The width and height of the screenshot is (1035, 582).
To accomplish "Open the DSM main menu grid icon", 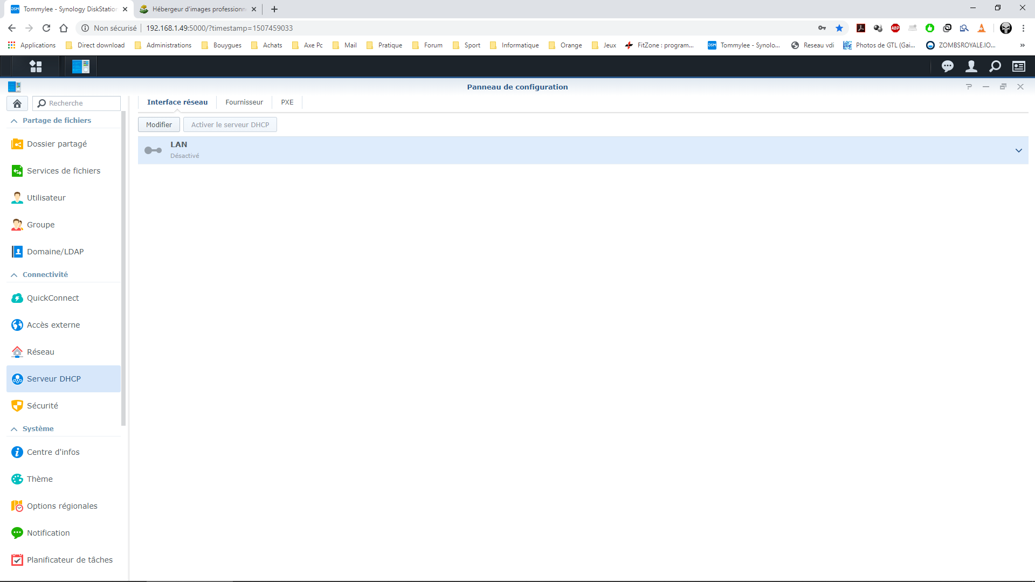I will (x=36, y=66).
